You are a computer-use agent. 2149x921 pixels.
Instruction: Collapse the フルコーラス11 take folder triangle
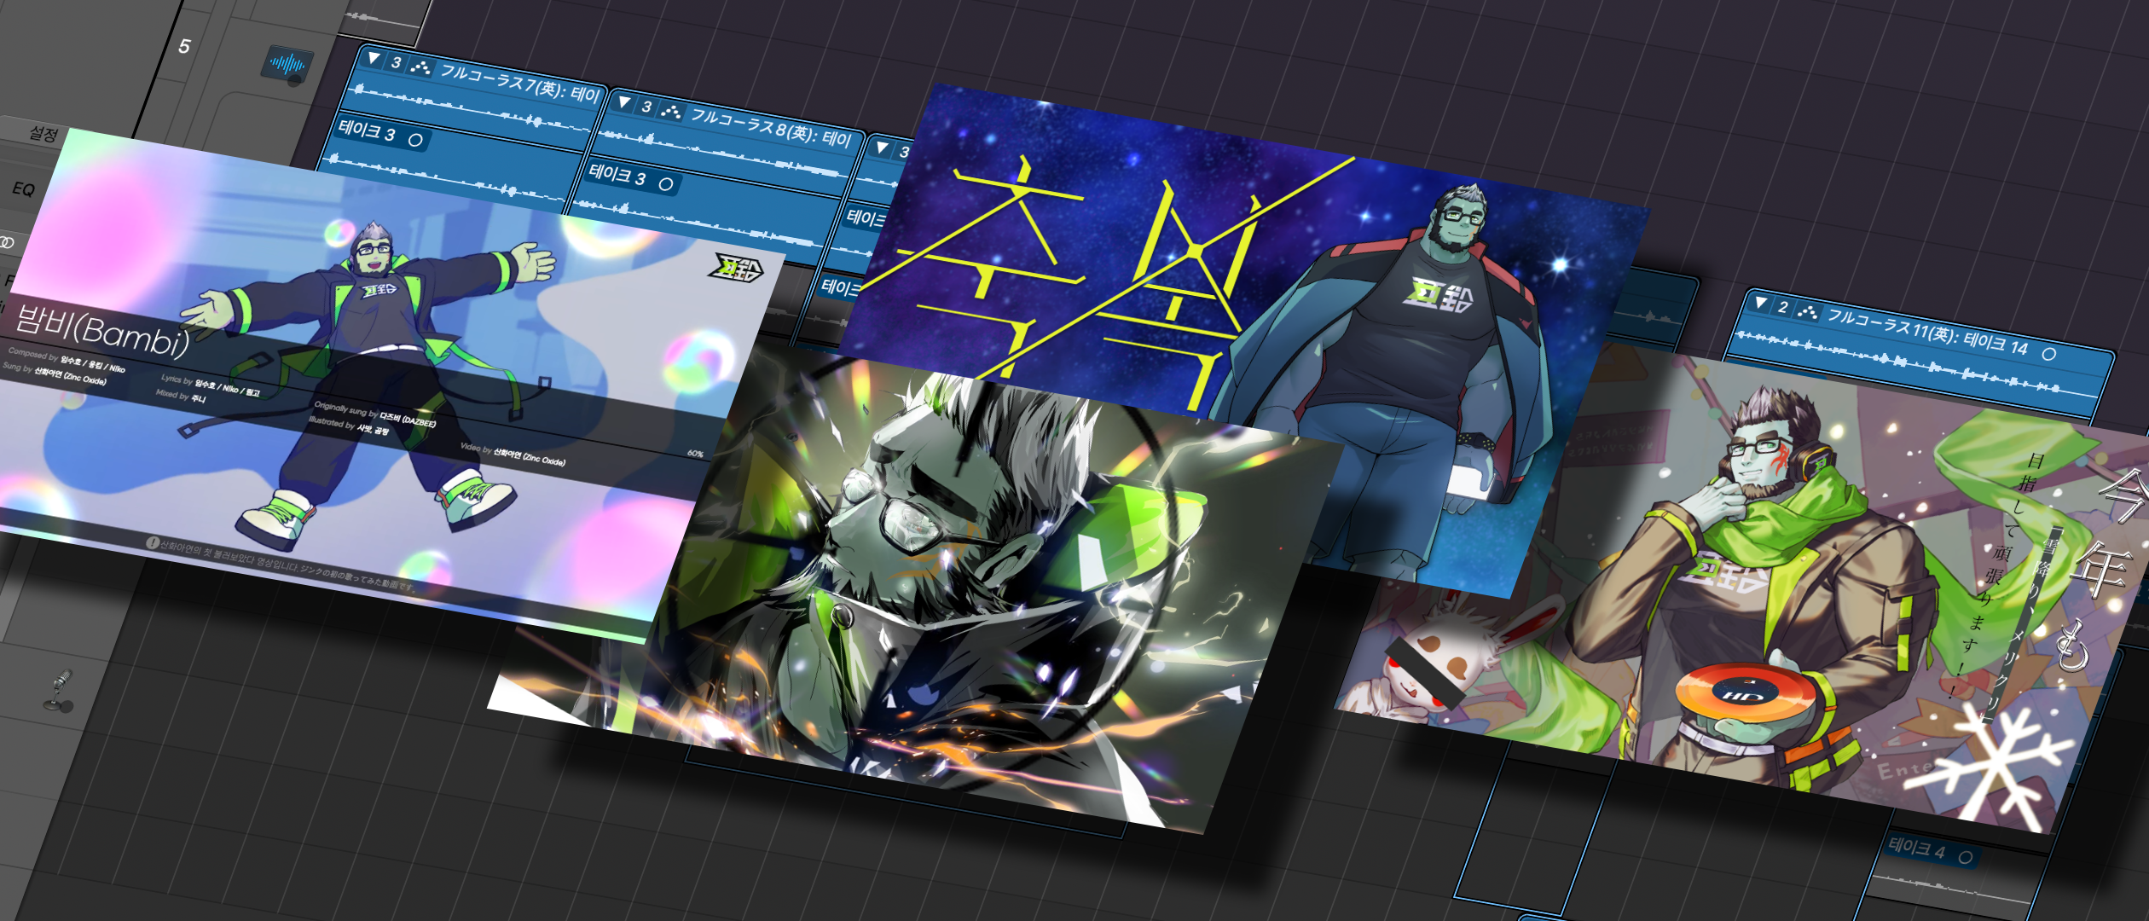tap(1761, 303)
